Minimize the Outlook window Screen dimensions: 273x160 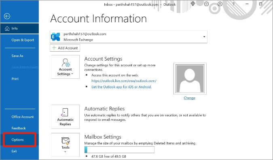[x=247, y=4]
